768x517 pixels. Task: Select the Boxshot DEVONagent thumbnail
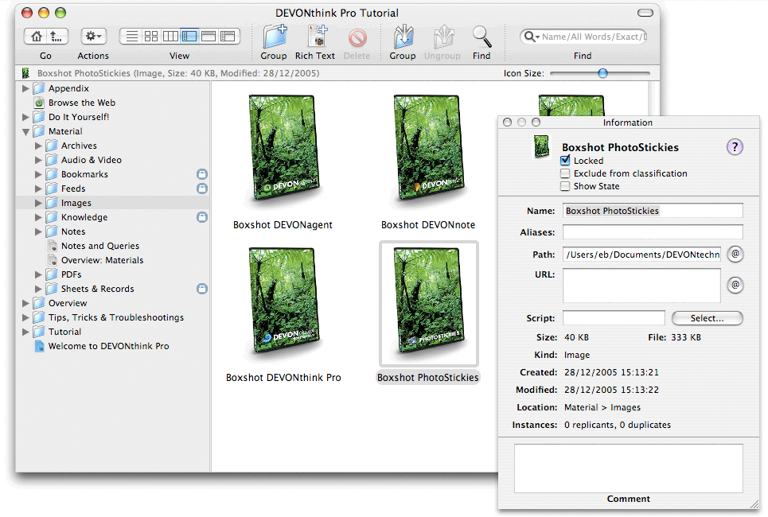pyautogui.click(x=282, y=151)
